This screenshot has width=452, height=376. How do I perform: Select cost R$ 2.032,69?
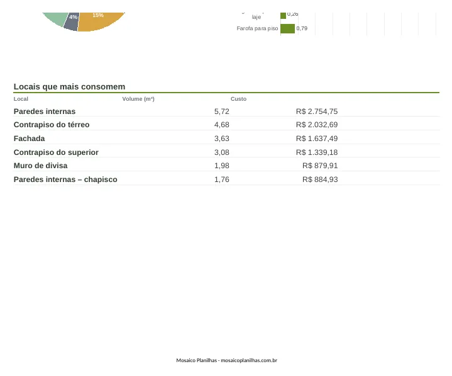pos(317,125)
